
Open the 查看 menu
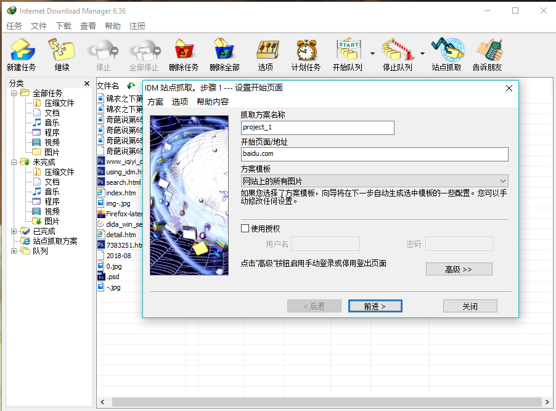pyautogui.click(x=88, y=26)
